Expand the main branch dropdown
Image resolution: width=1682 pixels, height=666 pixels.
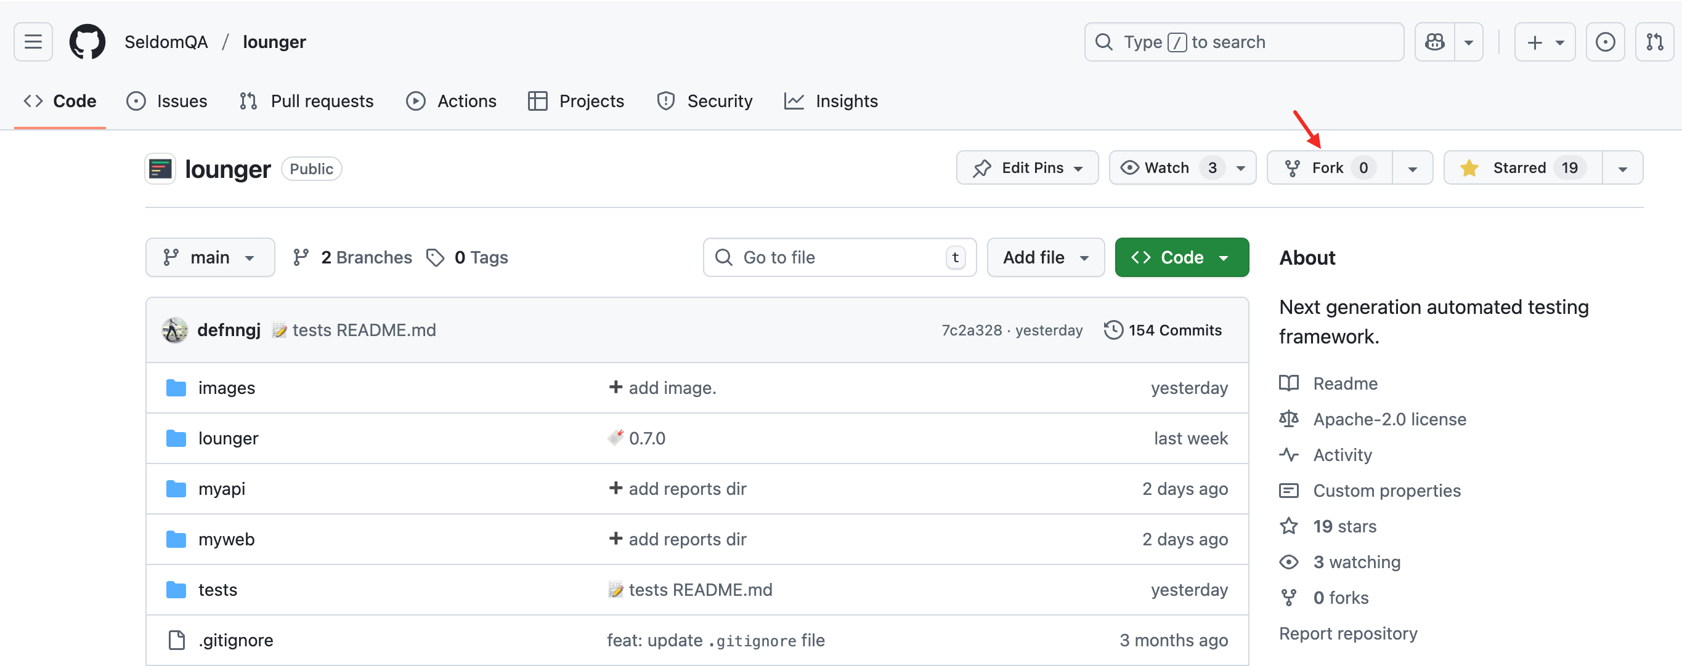209,258
